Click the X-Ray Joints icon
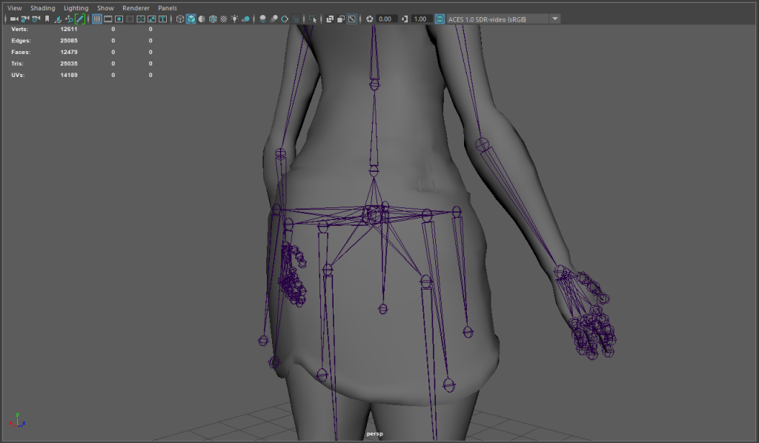The width and height of the screenshot is (759, 443). click(x=340, y=19)
